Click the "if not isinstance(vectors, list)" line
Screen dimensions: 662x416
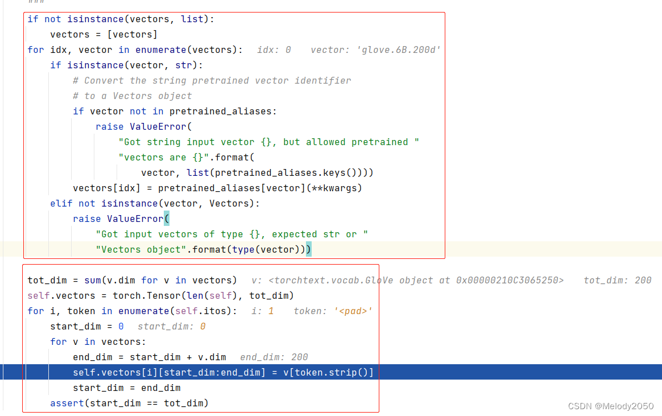click(x=121, y=19)
